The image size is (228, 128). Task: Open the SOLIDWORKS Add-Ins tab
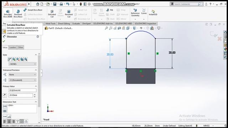tap(103, 23)
